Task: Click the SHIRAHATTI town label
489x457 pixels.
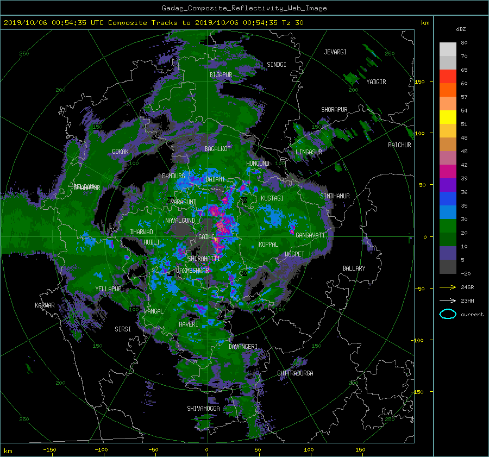Action: click(204, 258)
